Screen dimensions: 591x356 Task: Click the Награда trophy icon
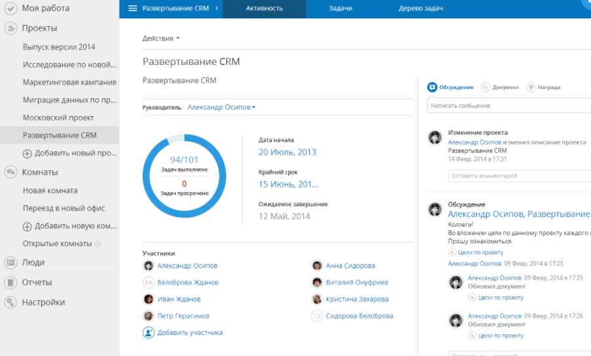(531, 87)
